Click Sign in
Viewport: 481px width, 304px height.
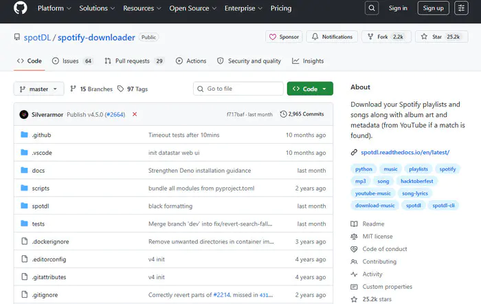pos(398,8)
